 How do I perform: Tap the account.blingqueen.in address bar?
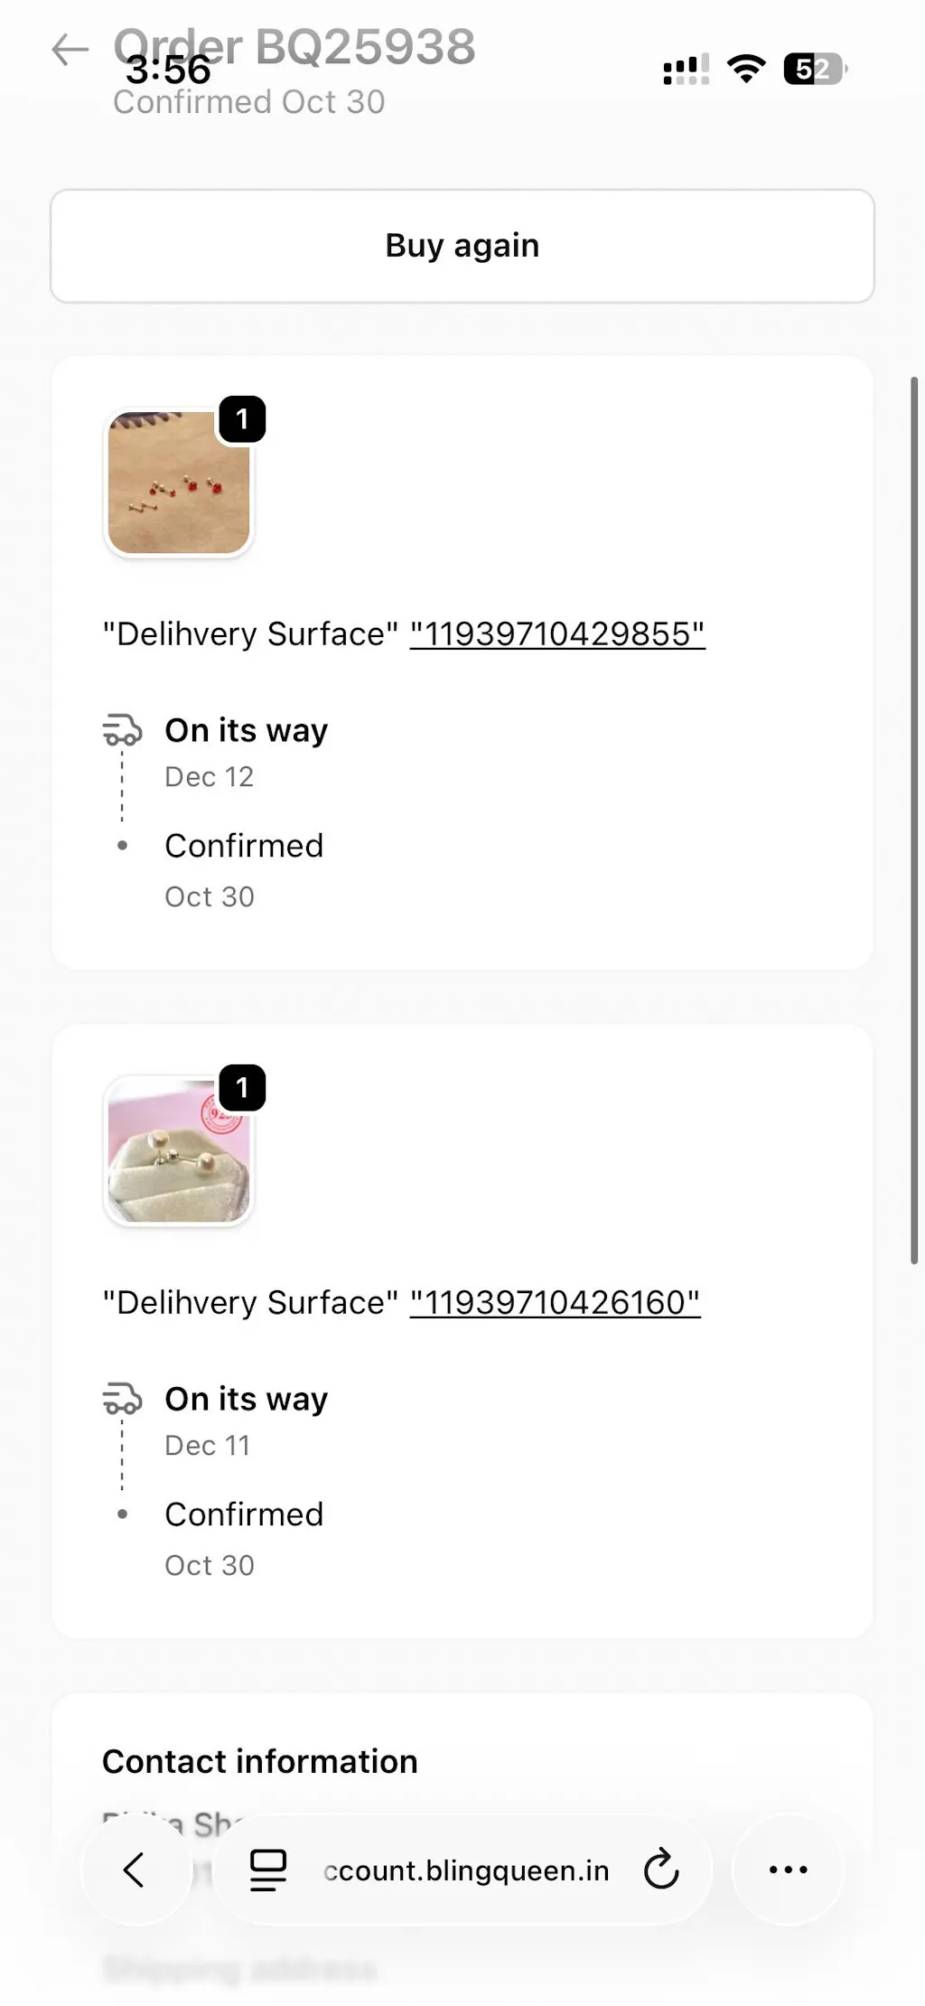pyautogui.click(x=466, y=1870)
